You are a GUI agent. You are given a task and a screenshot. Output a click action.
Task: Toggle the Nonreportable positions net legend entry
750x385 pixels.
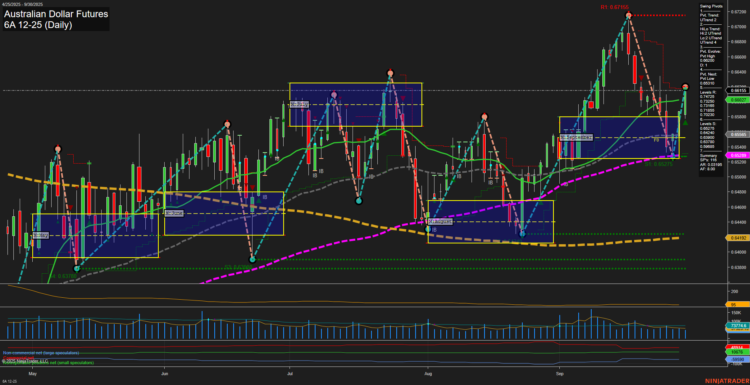pyautogui.click(x=47, y=363)
